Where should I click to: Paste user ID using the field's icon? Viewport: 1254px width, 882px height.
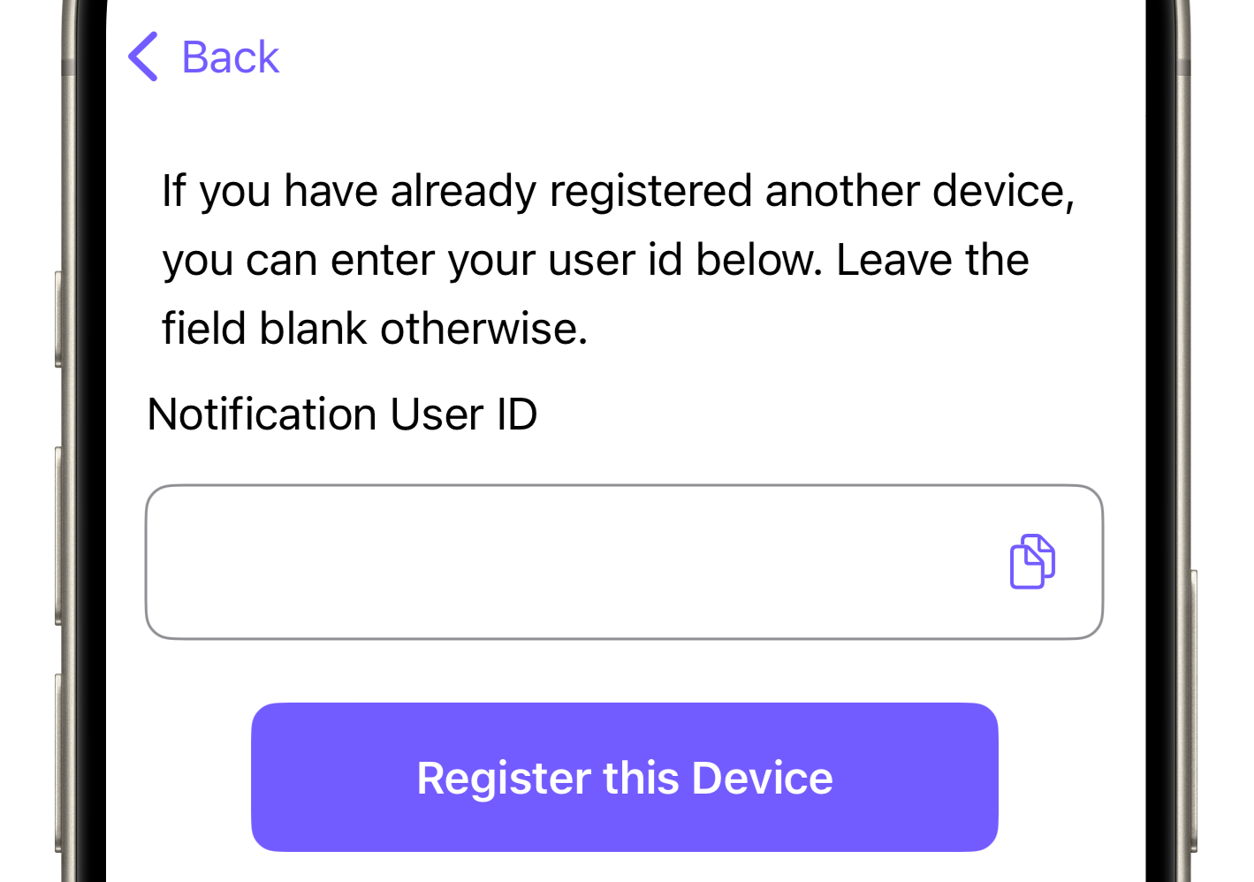coord(1032,561)
